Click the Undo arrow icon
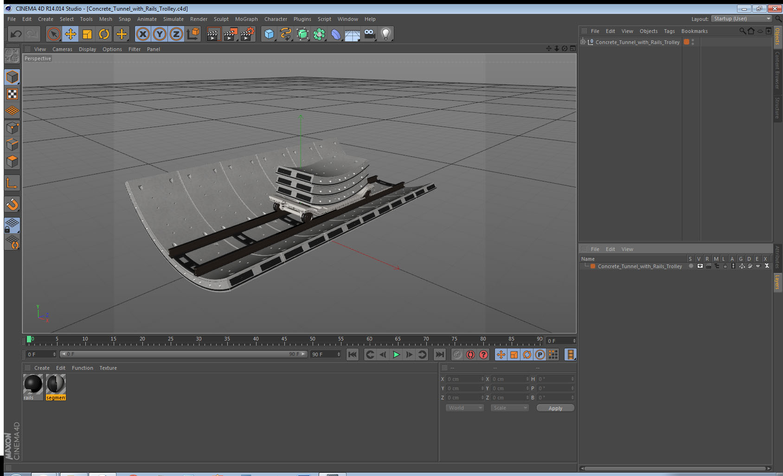This screenshot has width=783, height=476. coord(16,34)
